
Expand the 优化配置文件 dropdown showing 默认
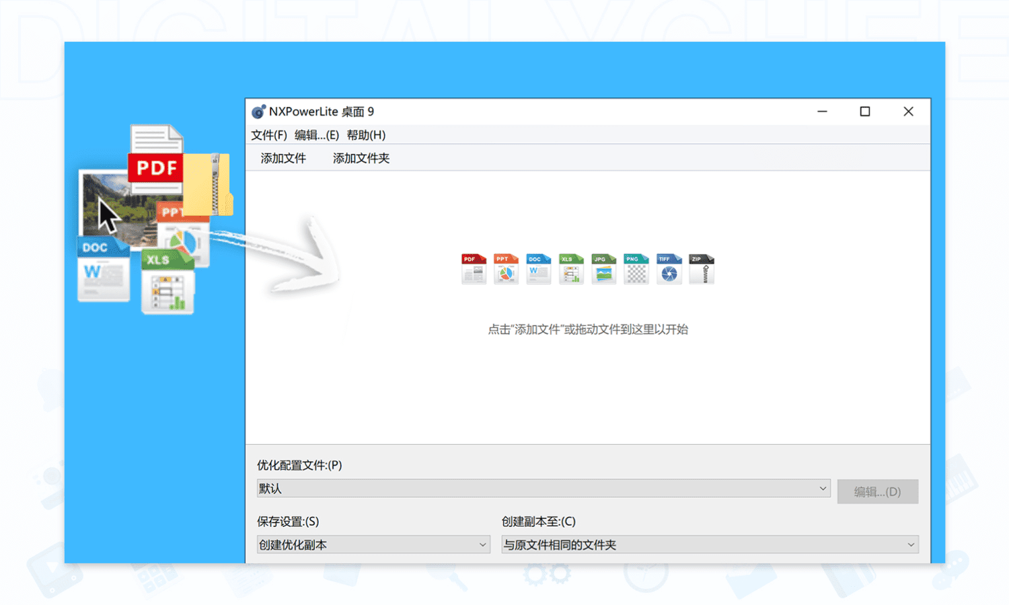pyautogui.click(x=544, y=489)
